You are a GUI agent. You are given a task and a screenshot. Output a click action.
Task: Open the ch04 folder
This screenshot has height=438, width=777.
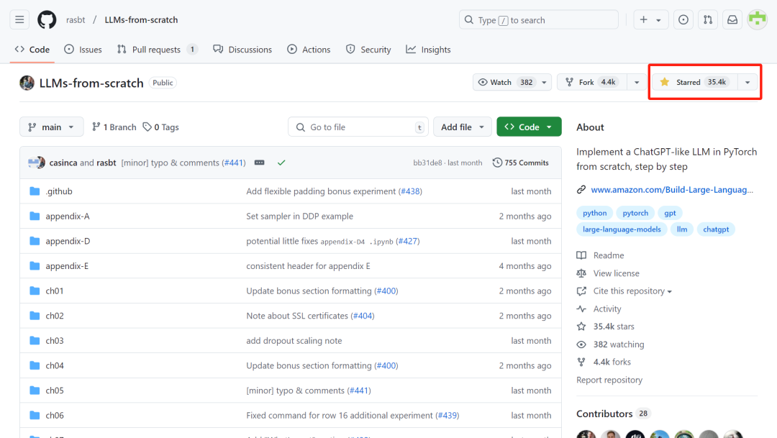[55, 365]
